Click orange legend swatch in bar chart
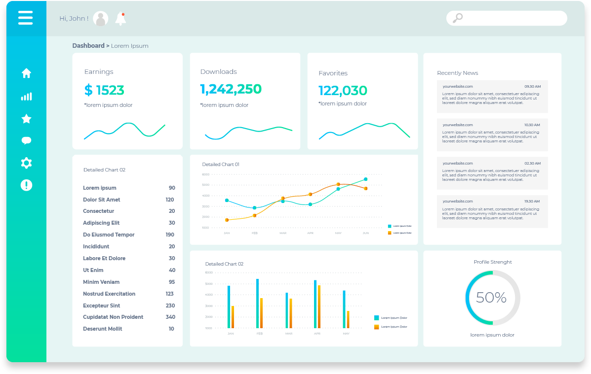 (x=377, y=327)
